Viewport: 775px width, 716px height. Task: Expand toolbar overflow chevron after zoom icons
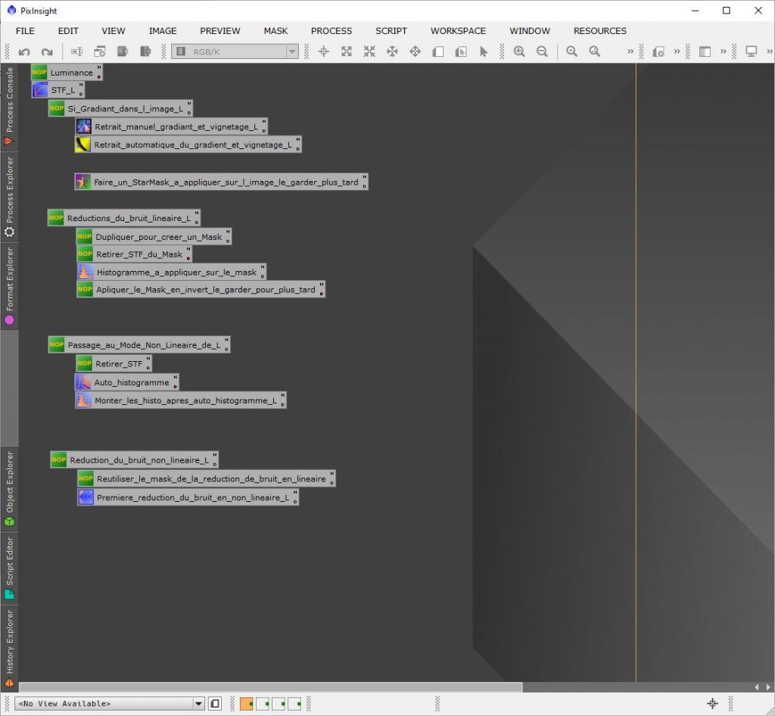(630, 51)
